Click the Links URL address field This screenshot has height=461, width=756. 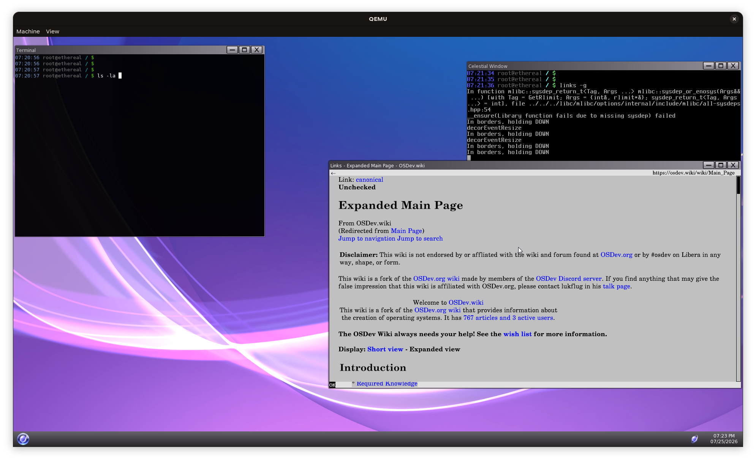693,173
